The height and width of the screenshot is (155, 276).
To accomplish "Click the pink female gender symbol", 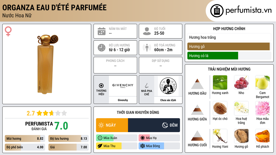I will tap(8, 31).
